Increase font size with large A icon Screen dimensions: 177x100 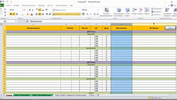pos(30,10)
